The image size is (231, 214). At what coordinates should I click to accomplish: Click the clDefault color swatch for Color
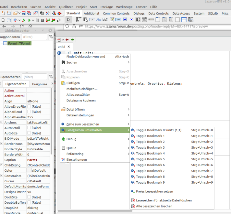point(29,170)
